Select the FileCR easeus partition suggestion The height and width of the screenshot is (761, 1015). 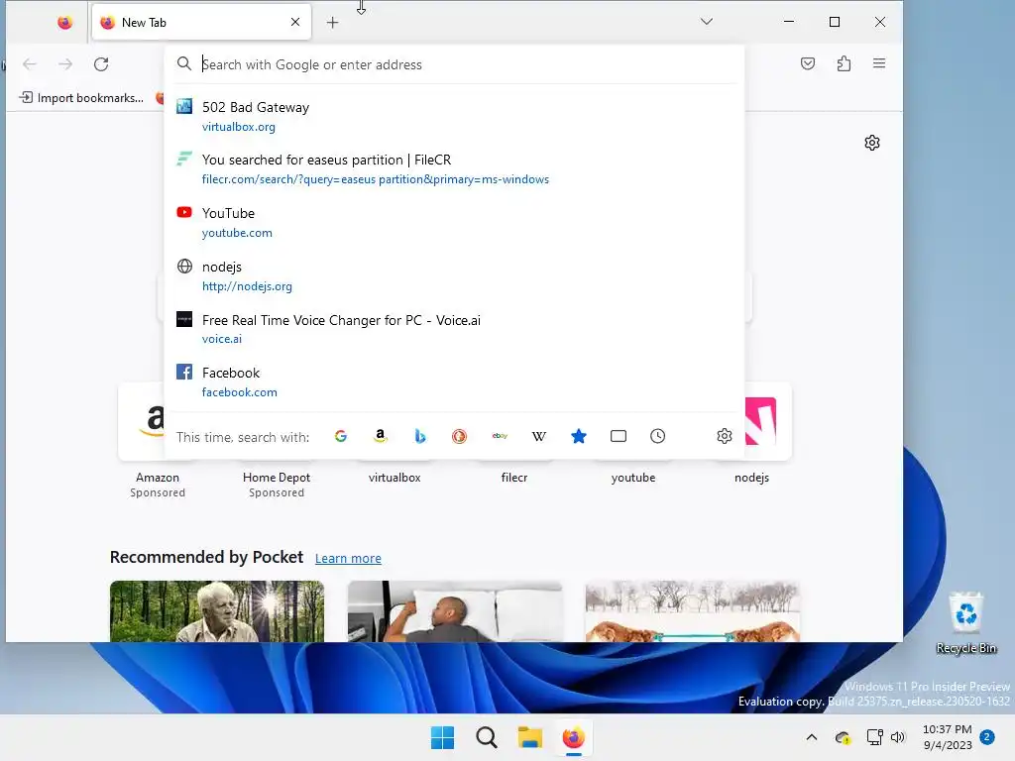click(x=454, y=168)
